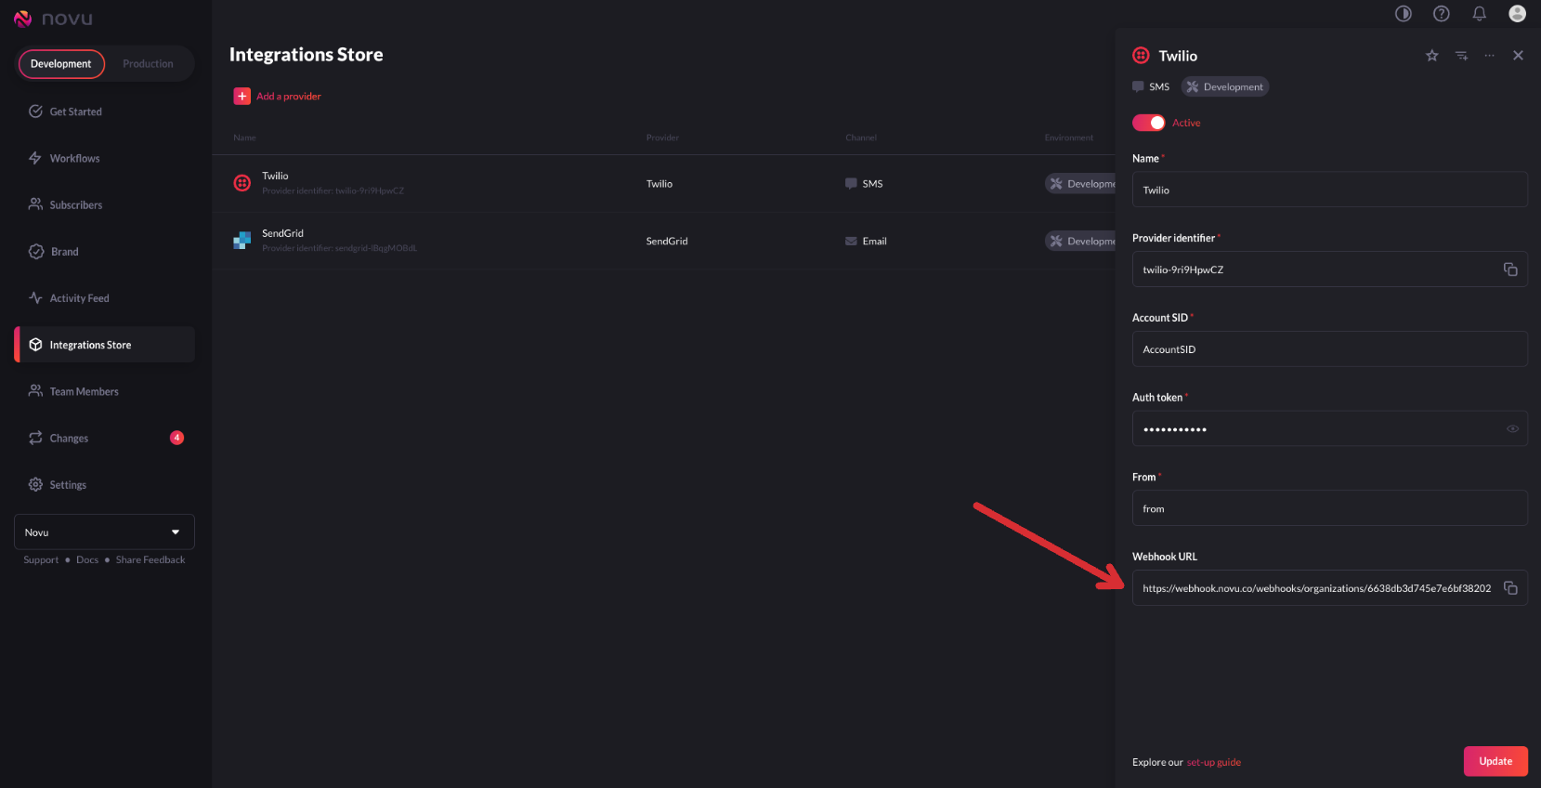Click the Development badge in SendGrid row
1541x788 pixels.
click(x=1080, y=241)
